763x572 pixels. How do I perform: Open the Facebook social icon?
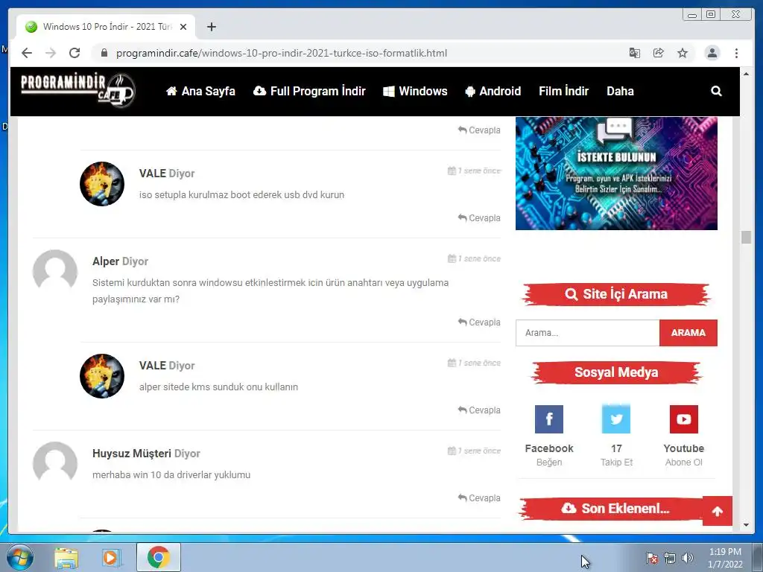[549, 419]
